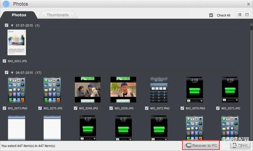The width and height of the screenshot is (253, 151).
Task: Switch to list view icon
Action: pos(240,15)
